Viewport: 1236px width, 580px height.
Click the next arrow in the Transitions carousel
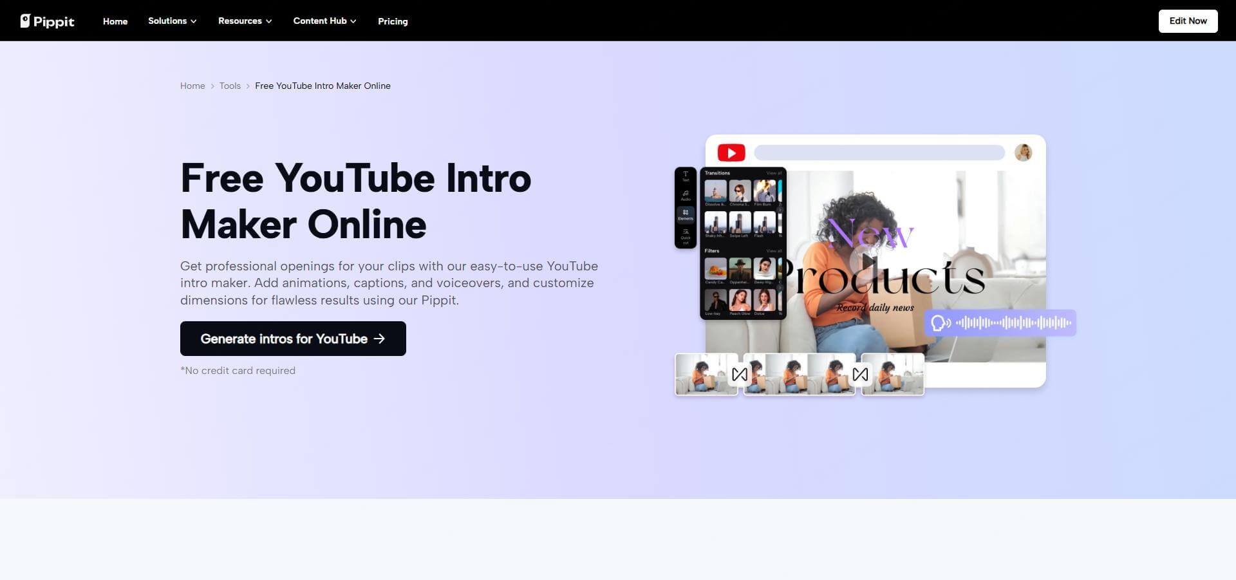780,209
